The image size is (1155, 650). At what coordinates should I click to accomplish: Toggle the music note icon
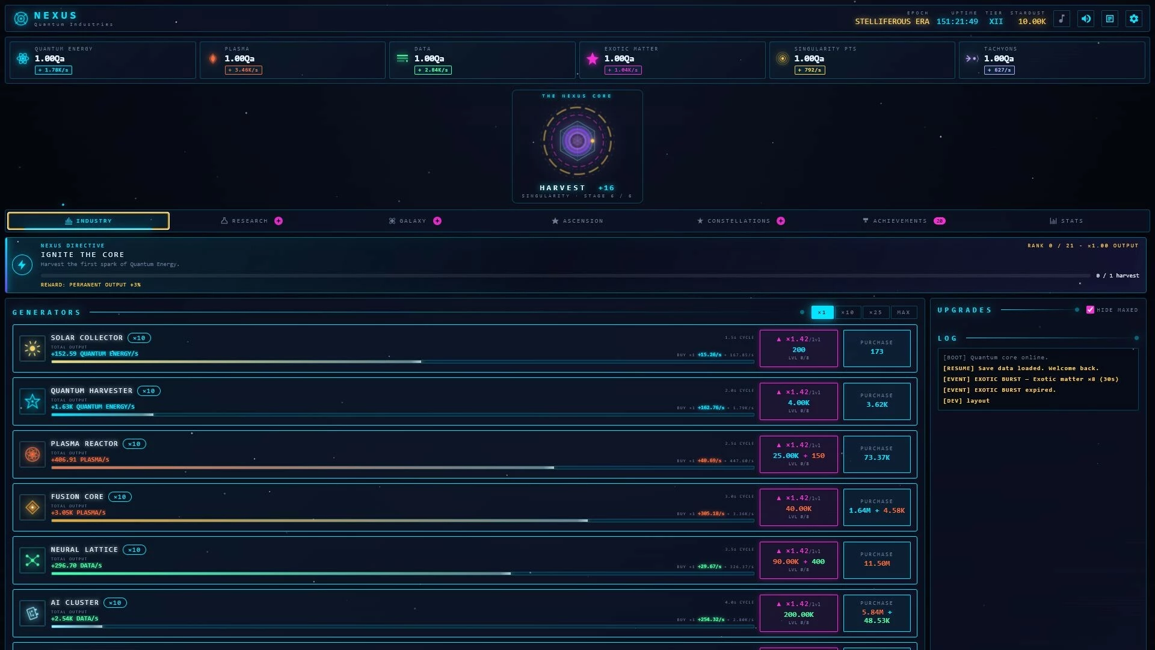pyautogui.click(x=1062, y=19)
